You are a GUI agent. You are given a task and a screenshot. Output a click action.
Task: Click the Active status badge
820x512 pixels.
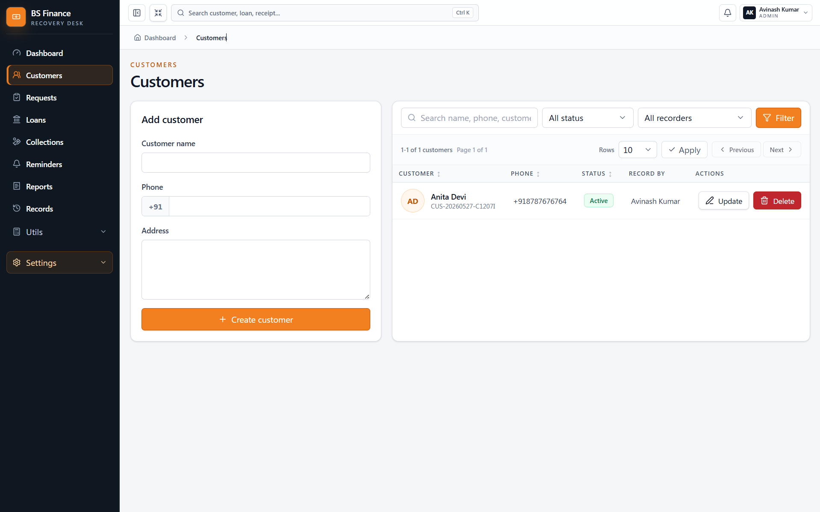599,201
